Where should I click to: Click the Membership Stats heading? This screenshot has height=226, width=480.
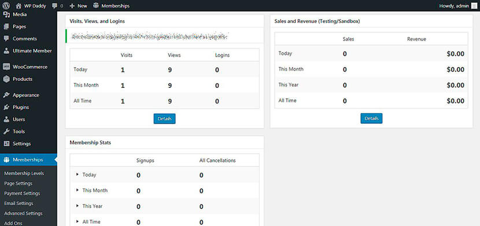point(90,143)
